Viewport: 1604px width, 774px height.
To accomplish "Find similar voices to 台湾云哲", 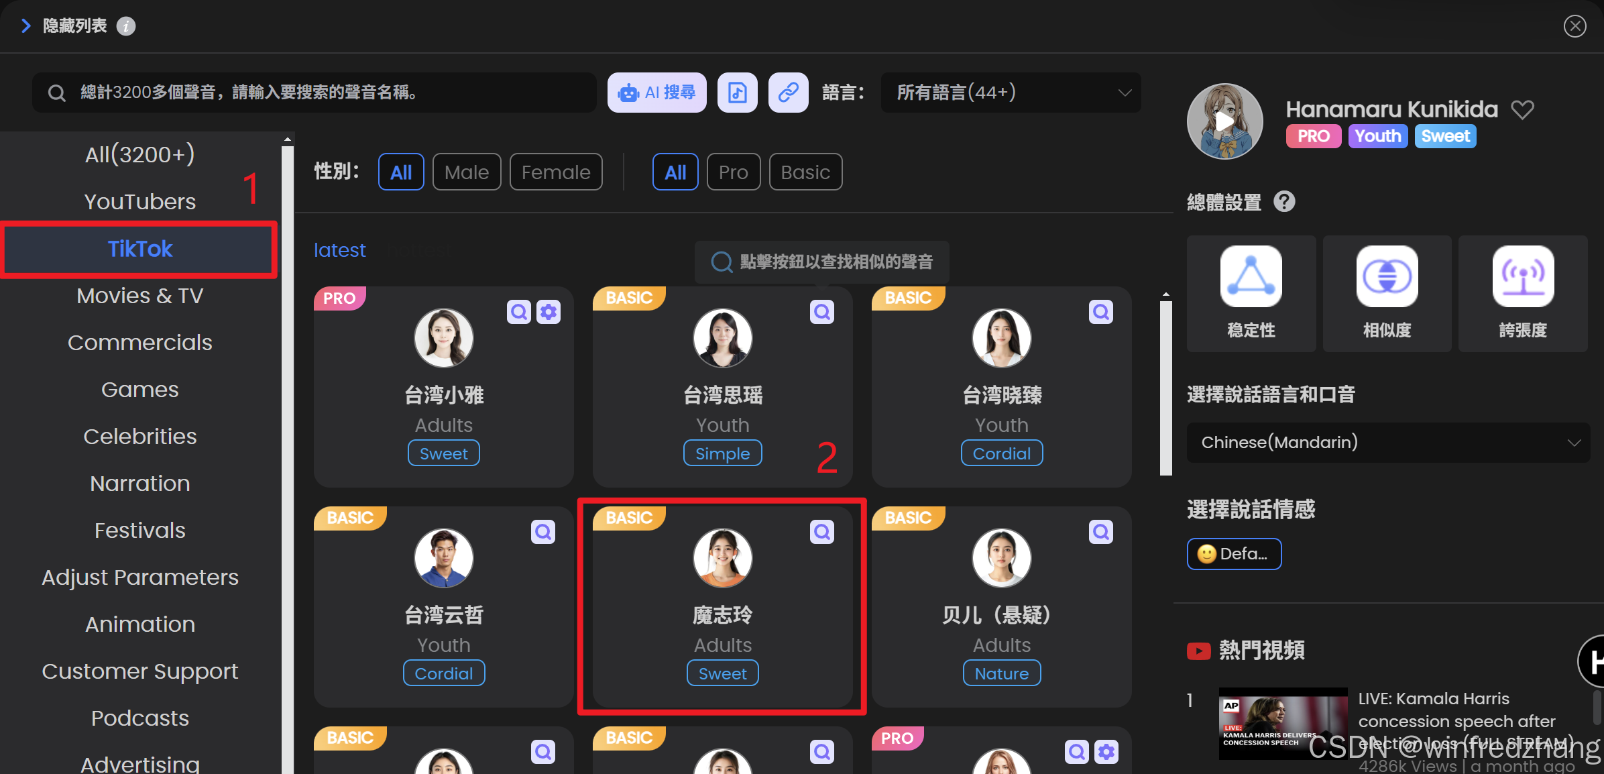I will pos(543,532).
